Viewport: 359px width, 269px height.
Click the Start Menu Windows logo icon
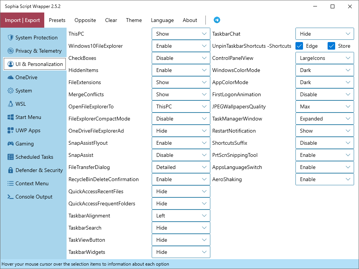point(11,117)
